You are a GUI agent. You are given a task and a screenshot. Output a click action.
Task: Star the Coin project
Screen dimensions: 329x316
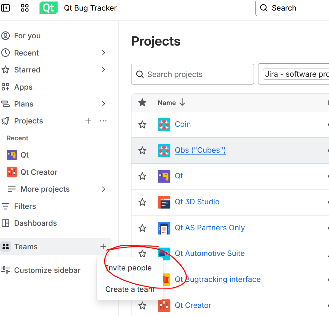(142, 125)
